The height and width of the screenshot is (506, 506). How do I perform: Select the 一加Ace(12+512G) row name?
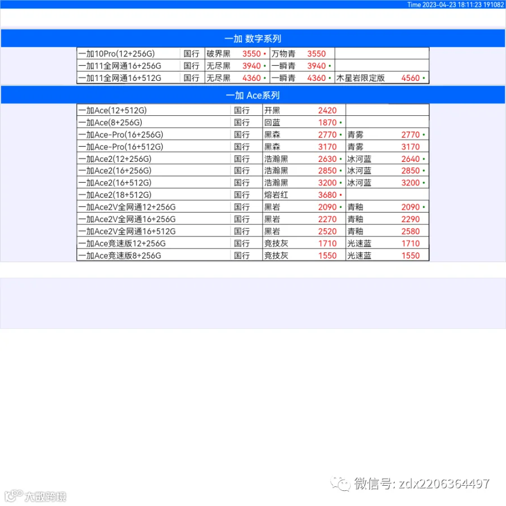coord(112,110)
